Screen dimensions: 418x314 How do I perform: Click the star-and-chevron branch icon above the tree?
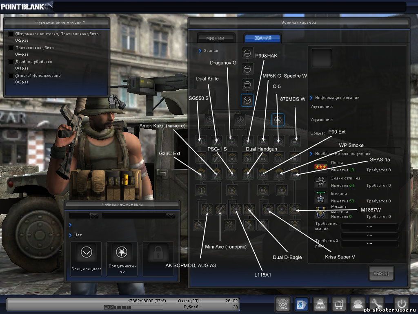(209, 120)
